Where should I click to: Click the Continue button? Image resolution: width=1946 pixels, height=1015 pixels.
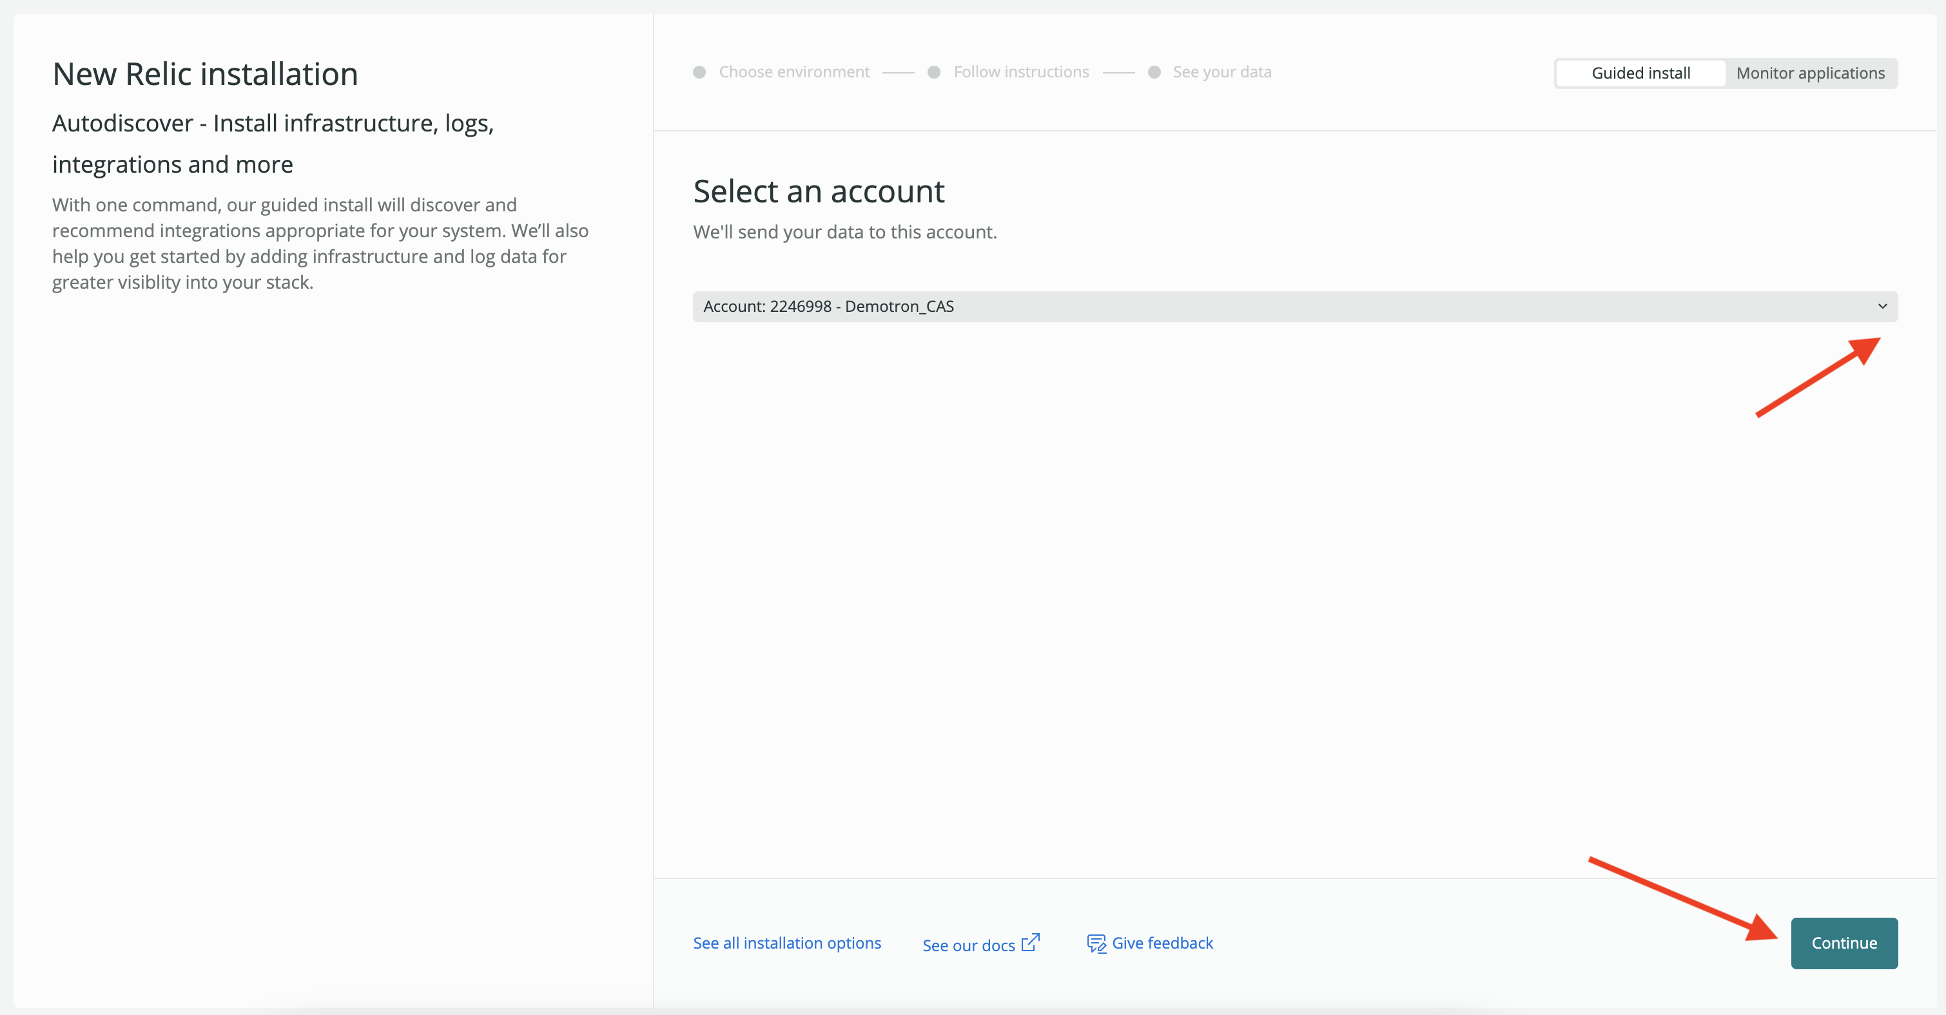(x=1844, y=943)
